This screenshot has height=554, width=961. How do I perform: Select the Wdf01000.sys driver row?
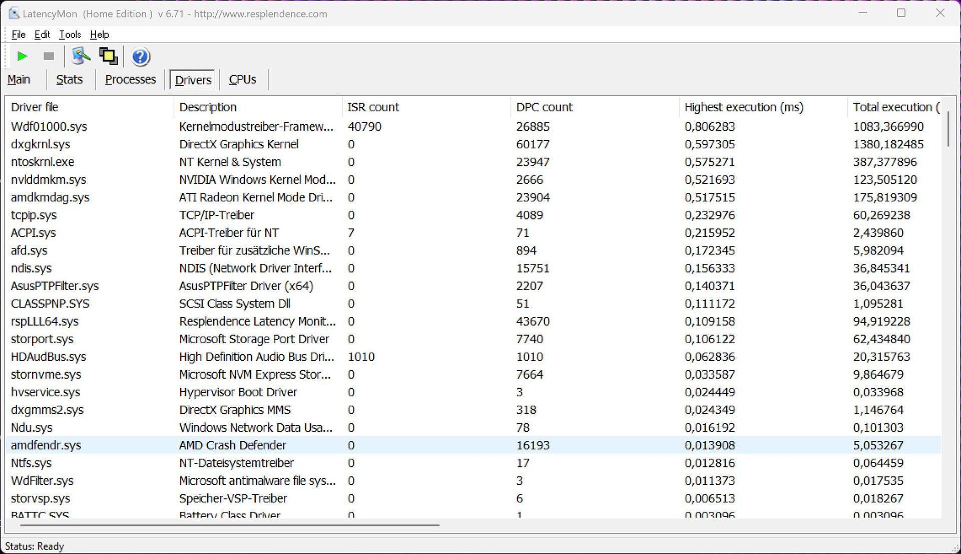coord(49,127)
